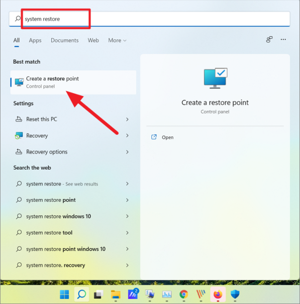Click the Reset this PC icon
Image resolution: width=300 pixels, height=304 pixels.
coord(18,119)
